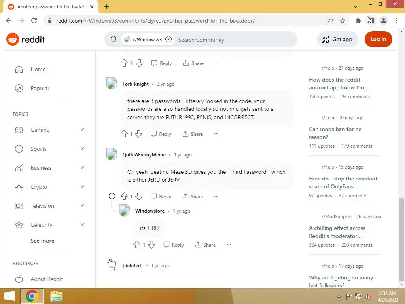
Task: Click the browser address bar URL
Action: coord(155,21)
